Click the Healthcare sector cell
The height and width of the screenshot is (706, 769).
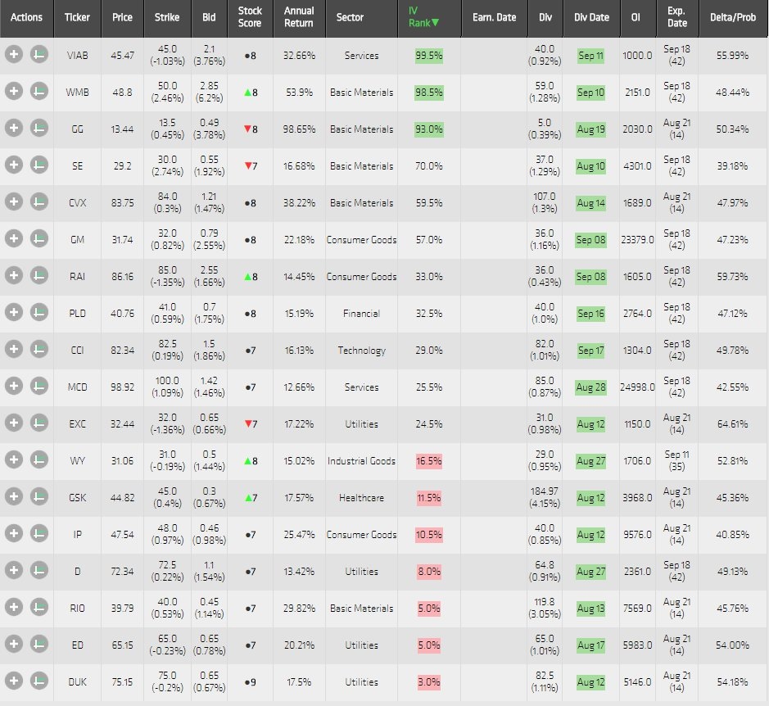click(361, 497)
